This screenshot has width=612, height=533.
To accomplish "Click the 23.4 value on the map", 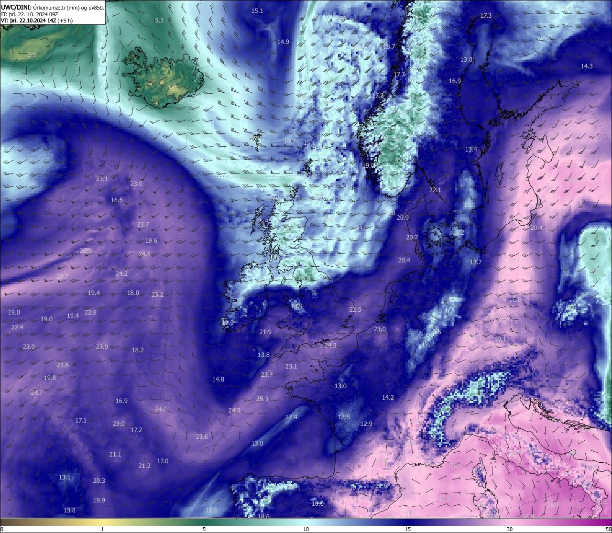I will click(267, 375).
